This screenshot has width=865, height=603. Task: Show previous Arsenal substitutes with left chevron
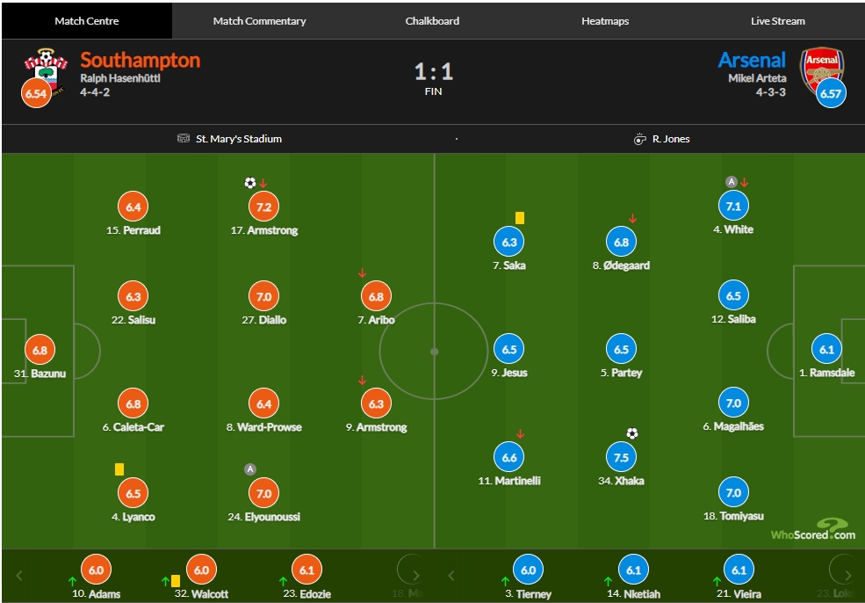pos(451,576)
